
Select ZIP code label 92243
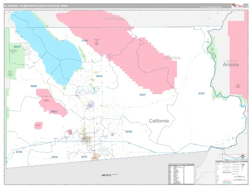tap(55, 157)
